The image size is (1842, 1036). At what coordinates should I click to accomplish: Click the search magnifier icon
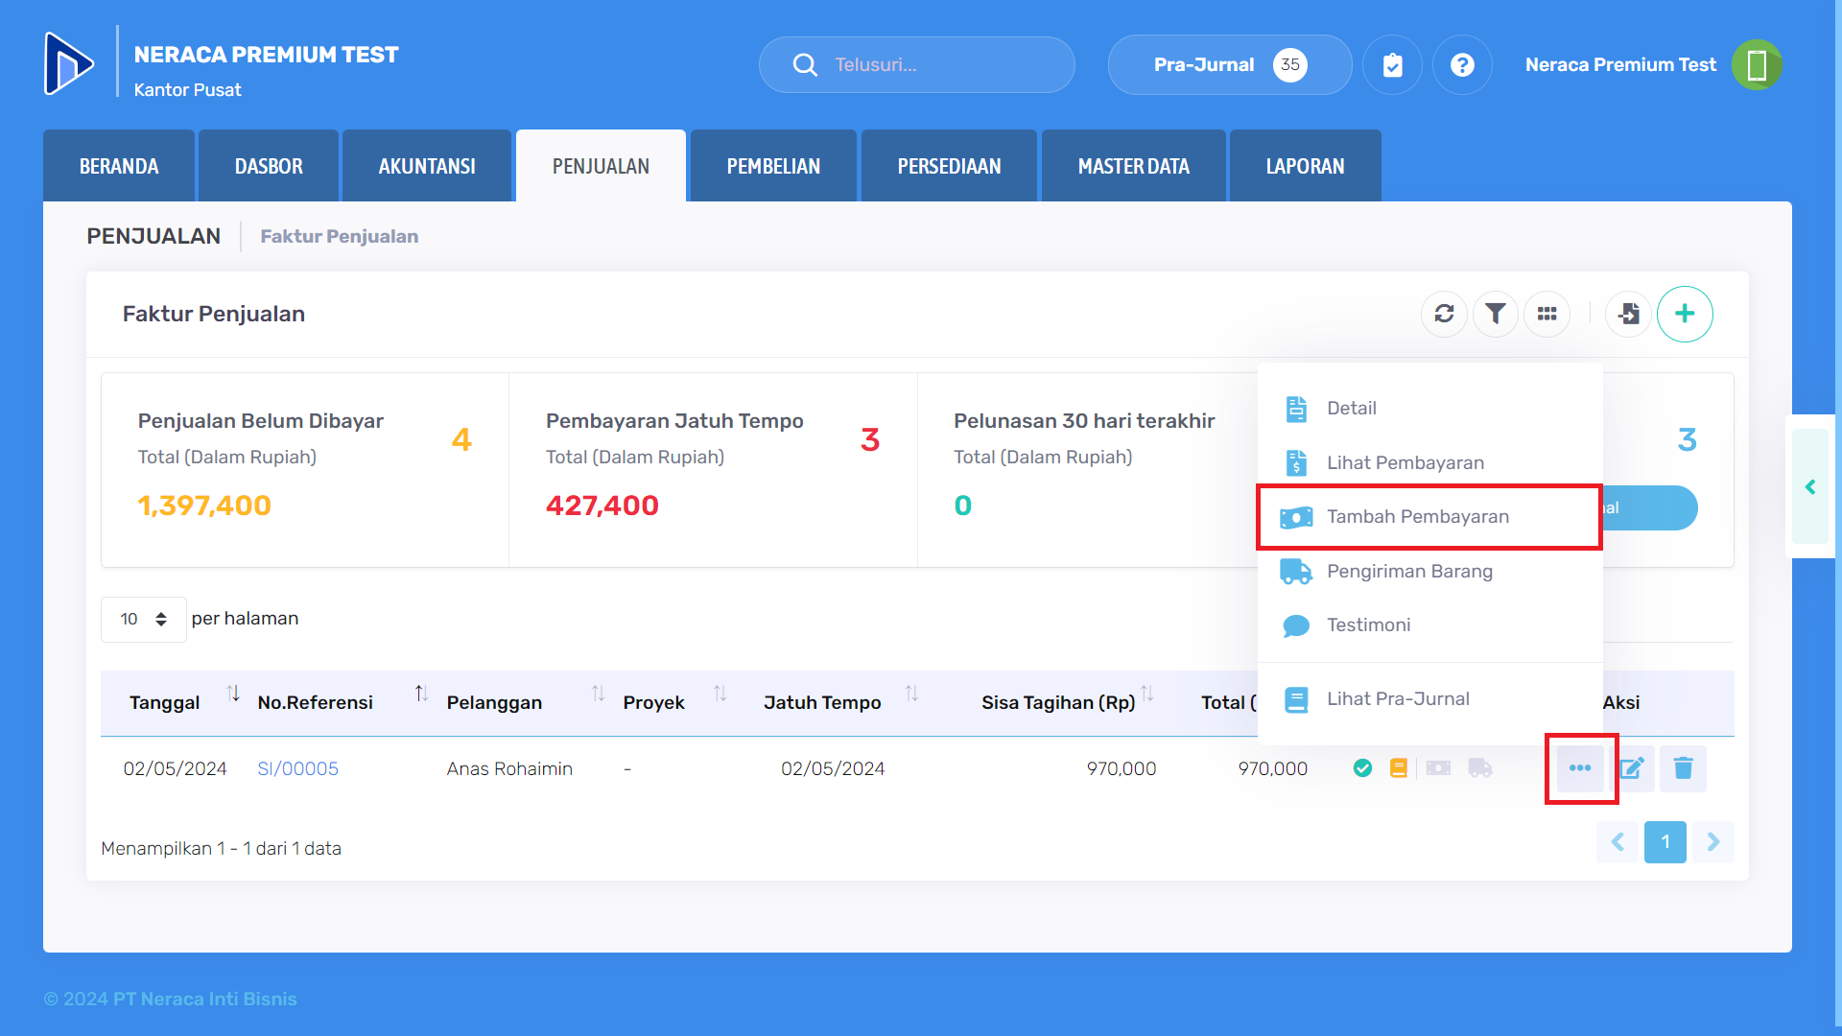pos(805,65)
